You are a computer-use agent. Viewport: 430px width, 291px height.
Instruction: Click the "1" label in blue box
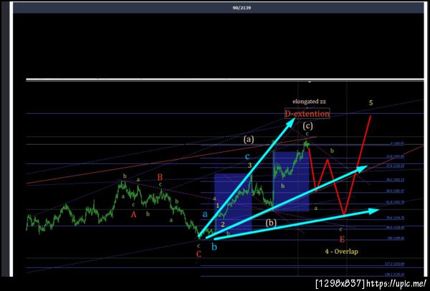click(217, 206)
